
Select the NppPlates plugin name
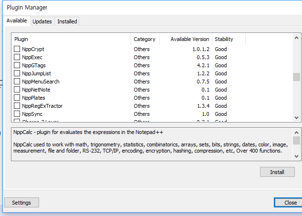[x=33, y=98]
